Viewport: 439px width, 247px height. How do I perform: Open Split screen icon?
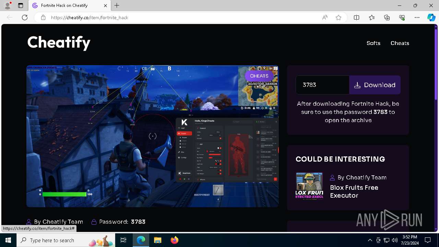pyautogui.click(x=357, y=17)
